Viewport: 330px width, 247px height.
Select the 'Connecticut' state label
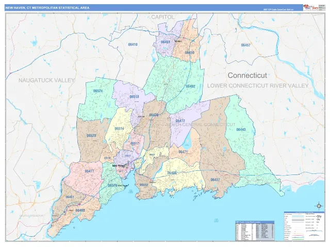[247, 76]
